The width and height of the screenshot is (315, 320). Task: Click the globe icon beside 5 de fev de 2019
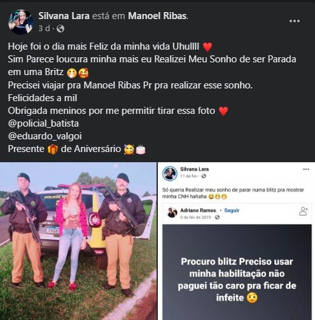(x=217, y=218)
